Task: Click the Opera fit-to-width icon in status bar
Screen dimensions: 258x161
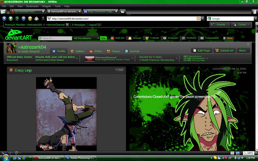Action: [x=232, y=153]
